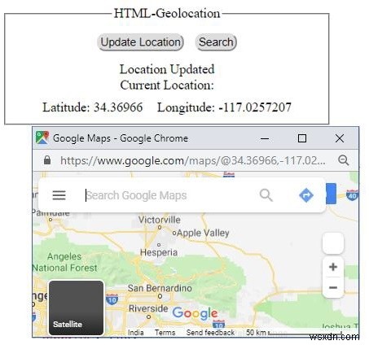
Task: Click Angeles National Forest label
Action: (64, 262)
